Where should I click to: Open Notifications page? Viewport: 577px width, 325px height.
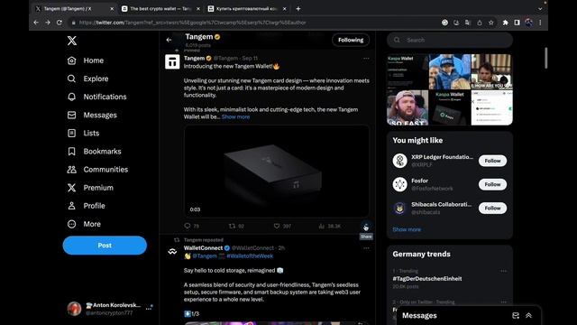(x=96, y=97)
